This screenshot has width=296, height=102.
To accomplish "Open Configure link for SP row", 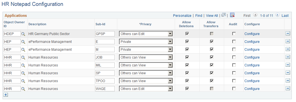I will coord(252,73).
